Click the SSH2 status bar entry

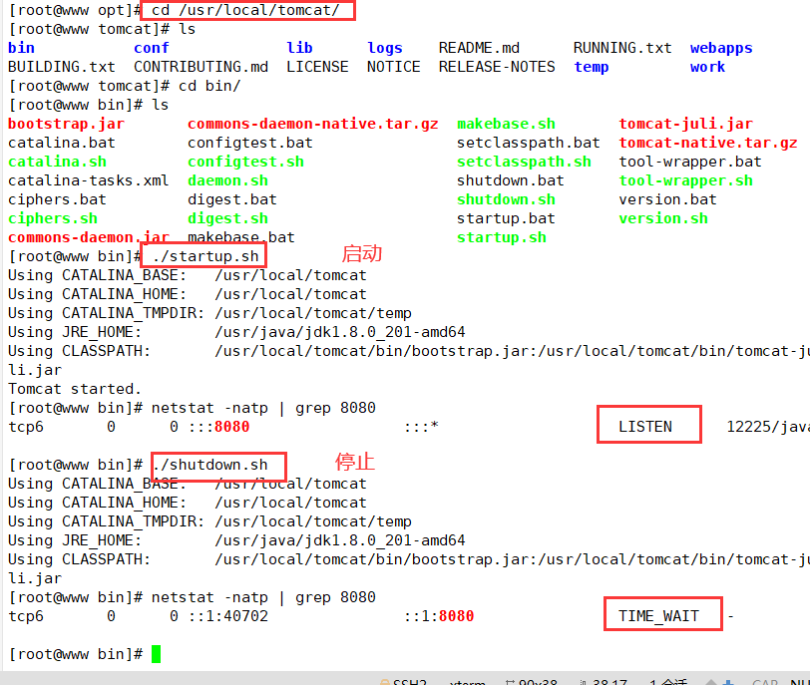[403, 682]
